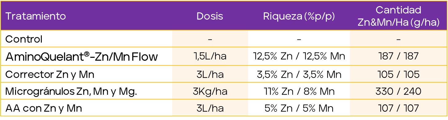The height and width of the screenshot is (120, 448).
Task: Select the 330 / 240 quantity cell
Action: pos(398,91)
